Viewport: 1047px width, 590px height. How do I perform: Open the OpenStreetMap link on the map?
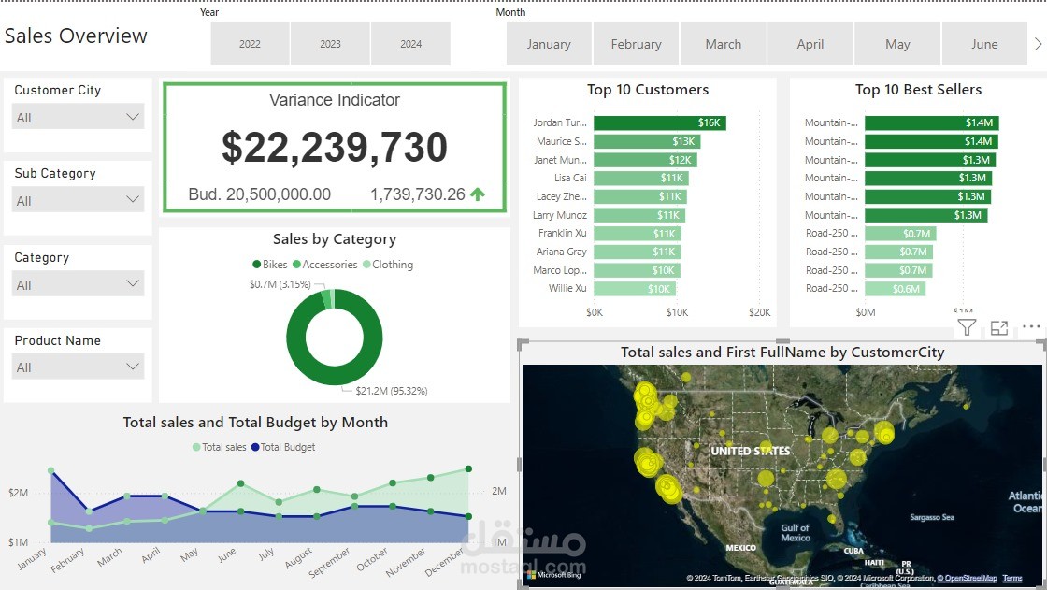967,578
